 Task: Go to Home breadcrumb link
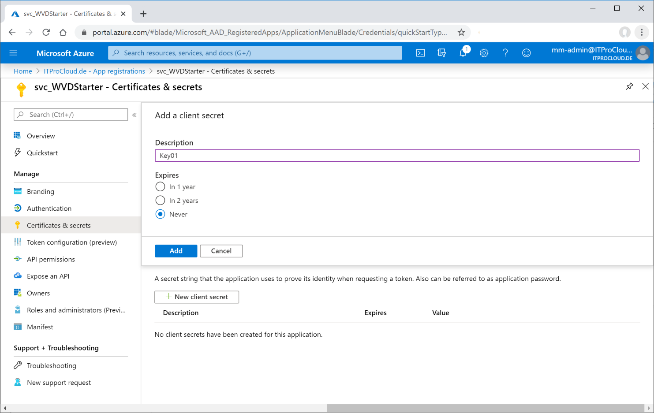23,71
